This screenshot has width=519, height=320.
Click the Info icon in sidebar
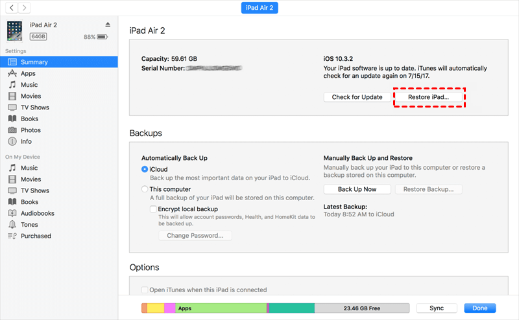tap(12, 141)
